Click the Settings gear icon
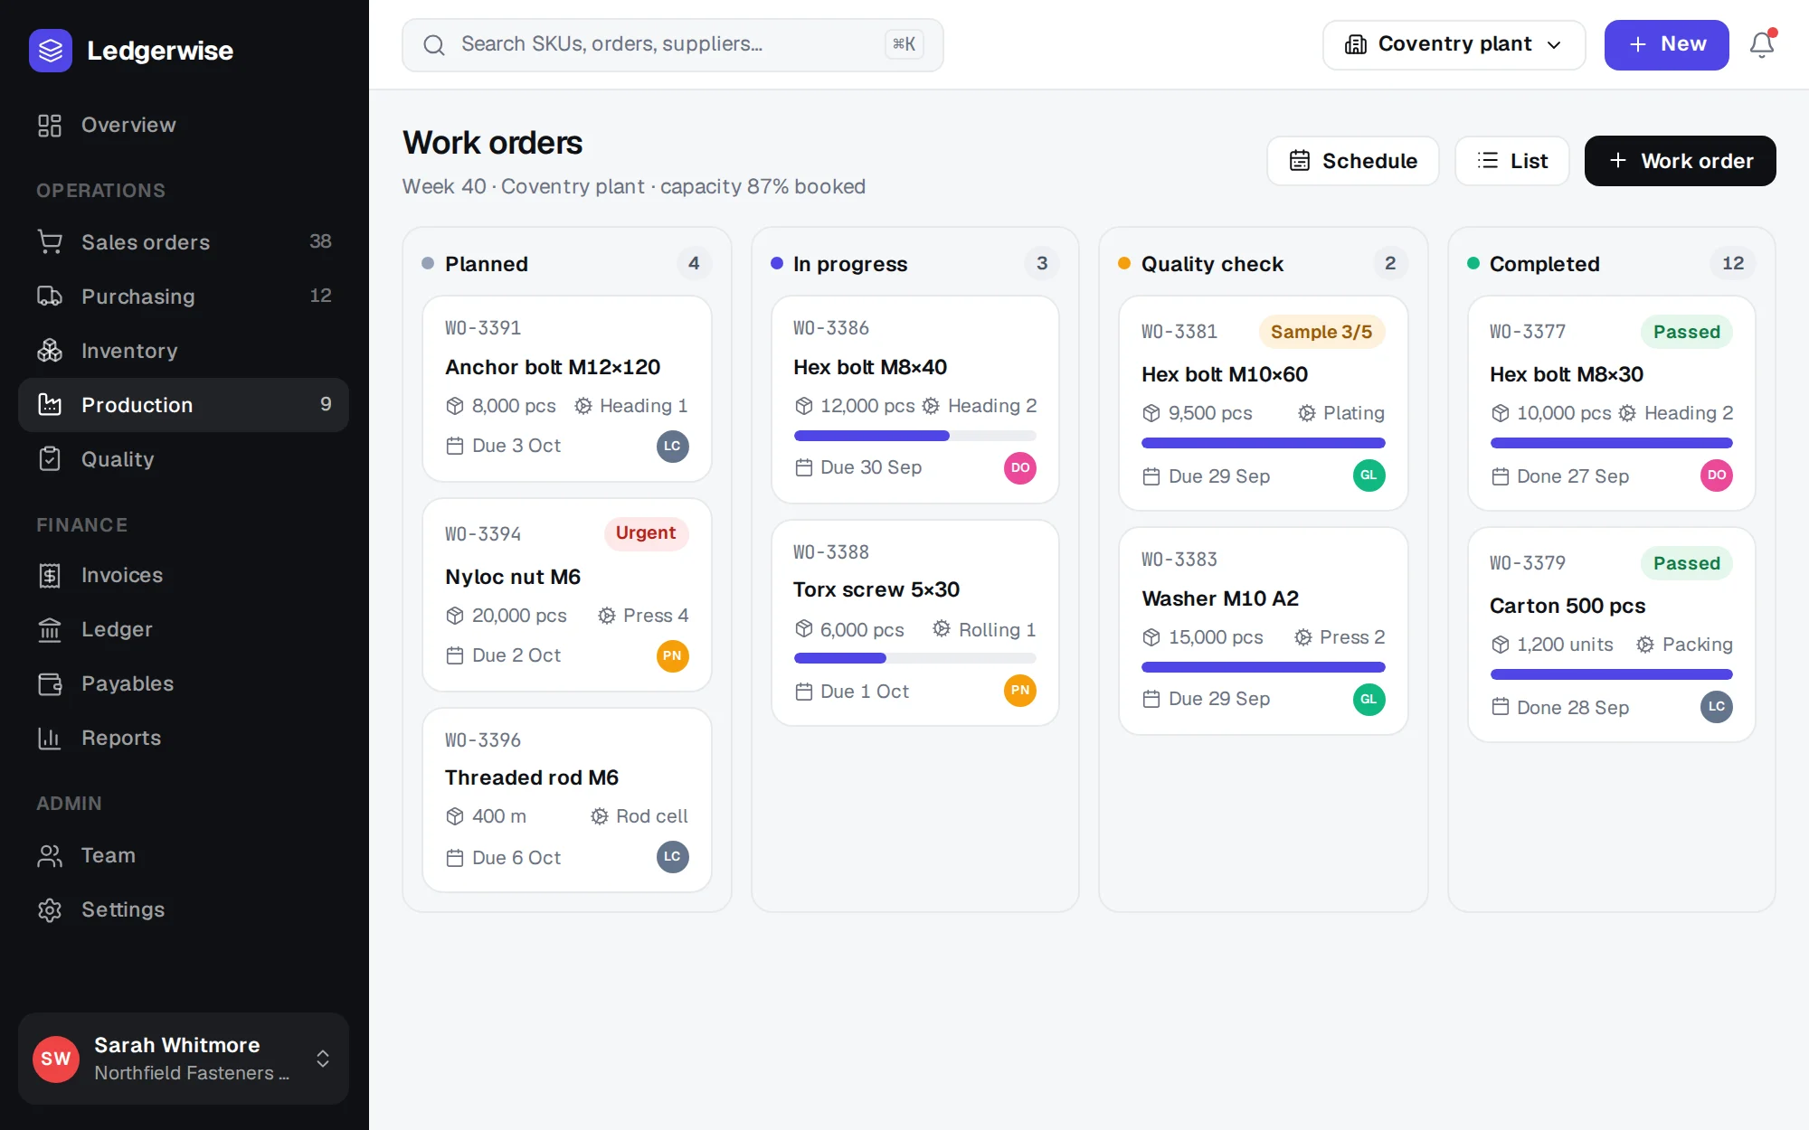 tap(50, 909)
